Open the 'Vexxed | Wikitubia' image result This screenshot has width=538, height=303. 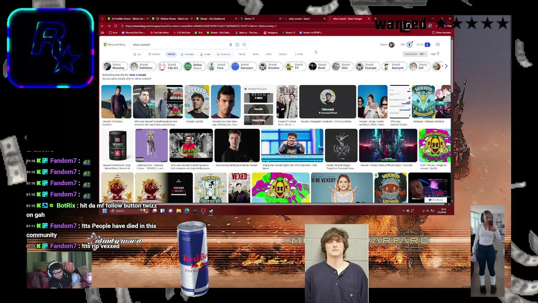[116, 102]
